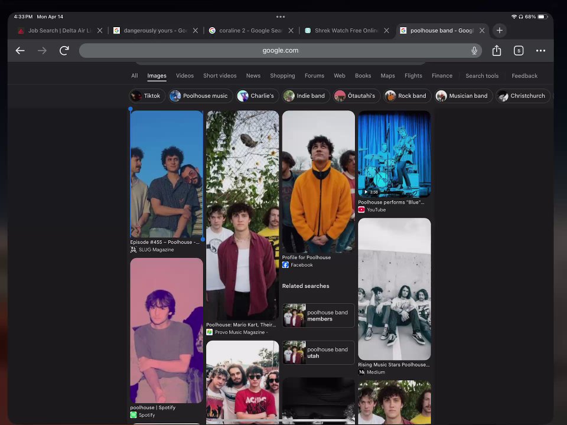The height and width of the screenshot is (425, 567).
Task: Add a new tab with plus button
Action: pyautogui.click(x=500, y=30)
